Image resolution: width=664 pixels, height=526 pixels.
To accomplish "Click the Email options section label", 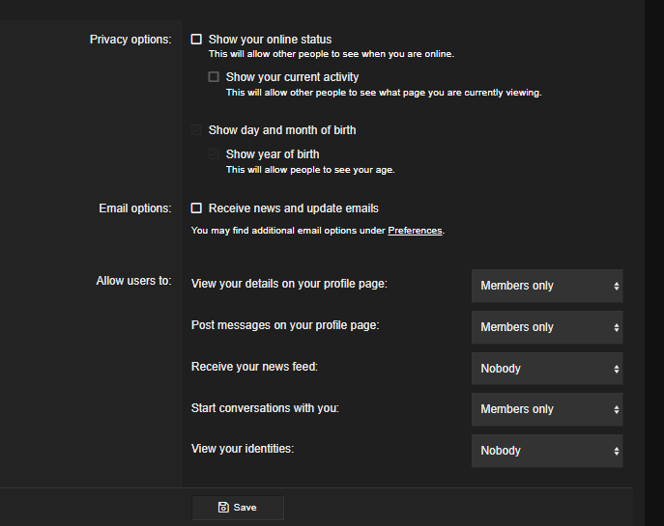I will coord(135,208).
